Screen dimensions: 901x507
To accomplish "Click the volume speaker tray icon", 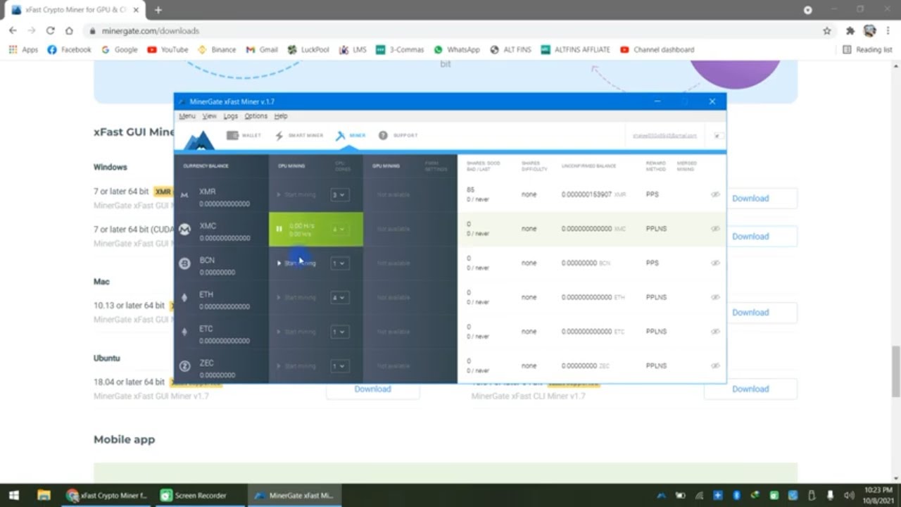I will 848,495.
